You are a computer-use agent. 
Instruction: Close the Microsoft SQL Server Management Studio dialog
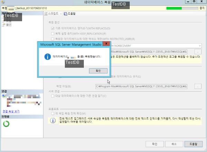(106, 43)
